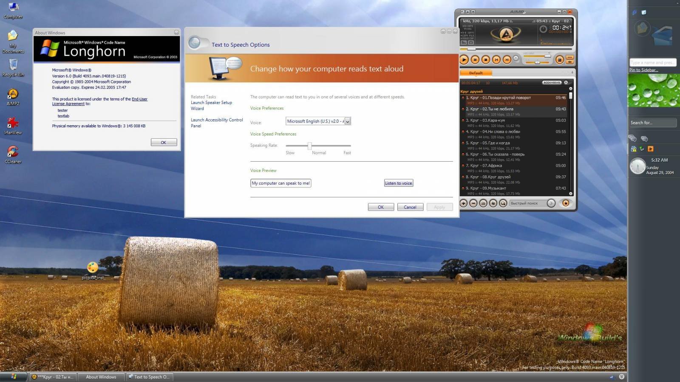
Task: Launch CCleaner from the desktop
Action: 13,154
